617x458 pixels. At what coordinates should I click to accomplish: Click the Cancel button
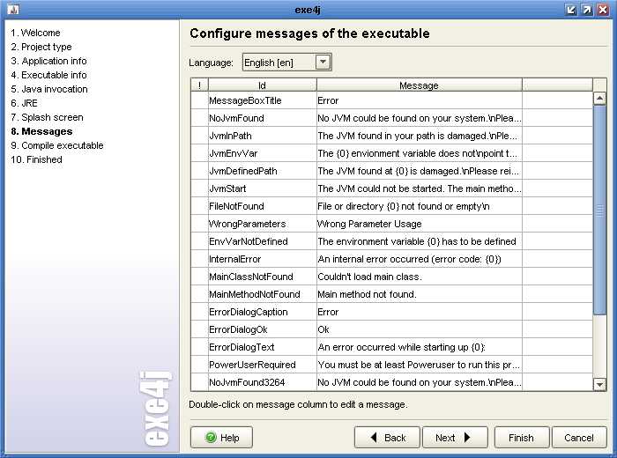[x=579, y=437]
